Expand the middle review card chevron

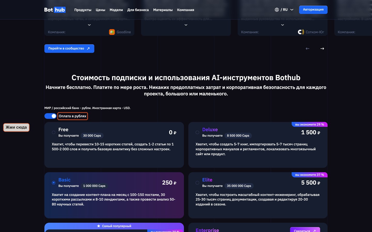(x=186, y=25)
